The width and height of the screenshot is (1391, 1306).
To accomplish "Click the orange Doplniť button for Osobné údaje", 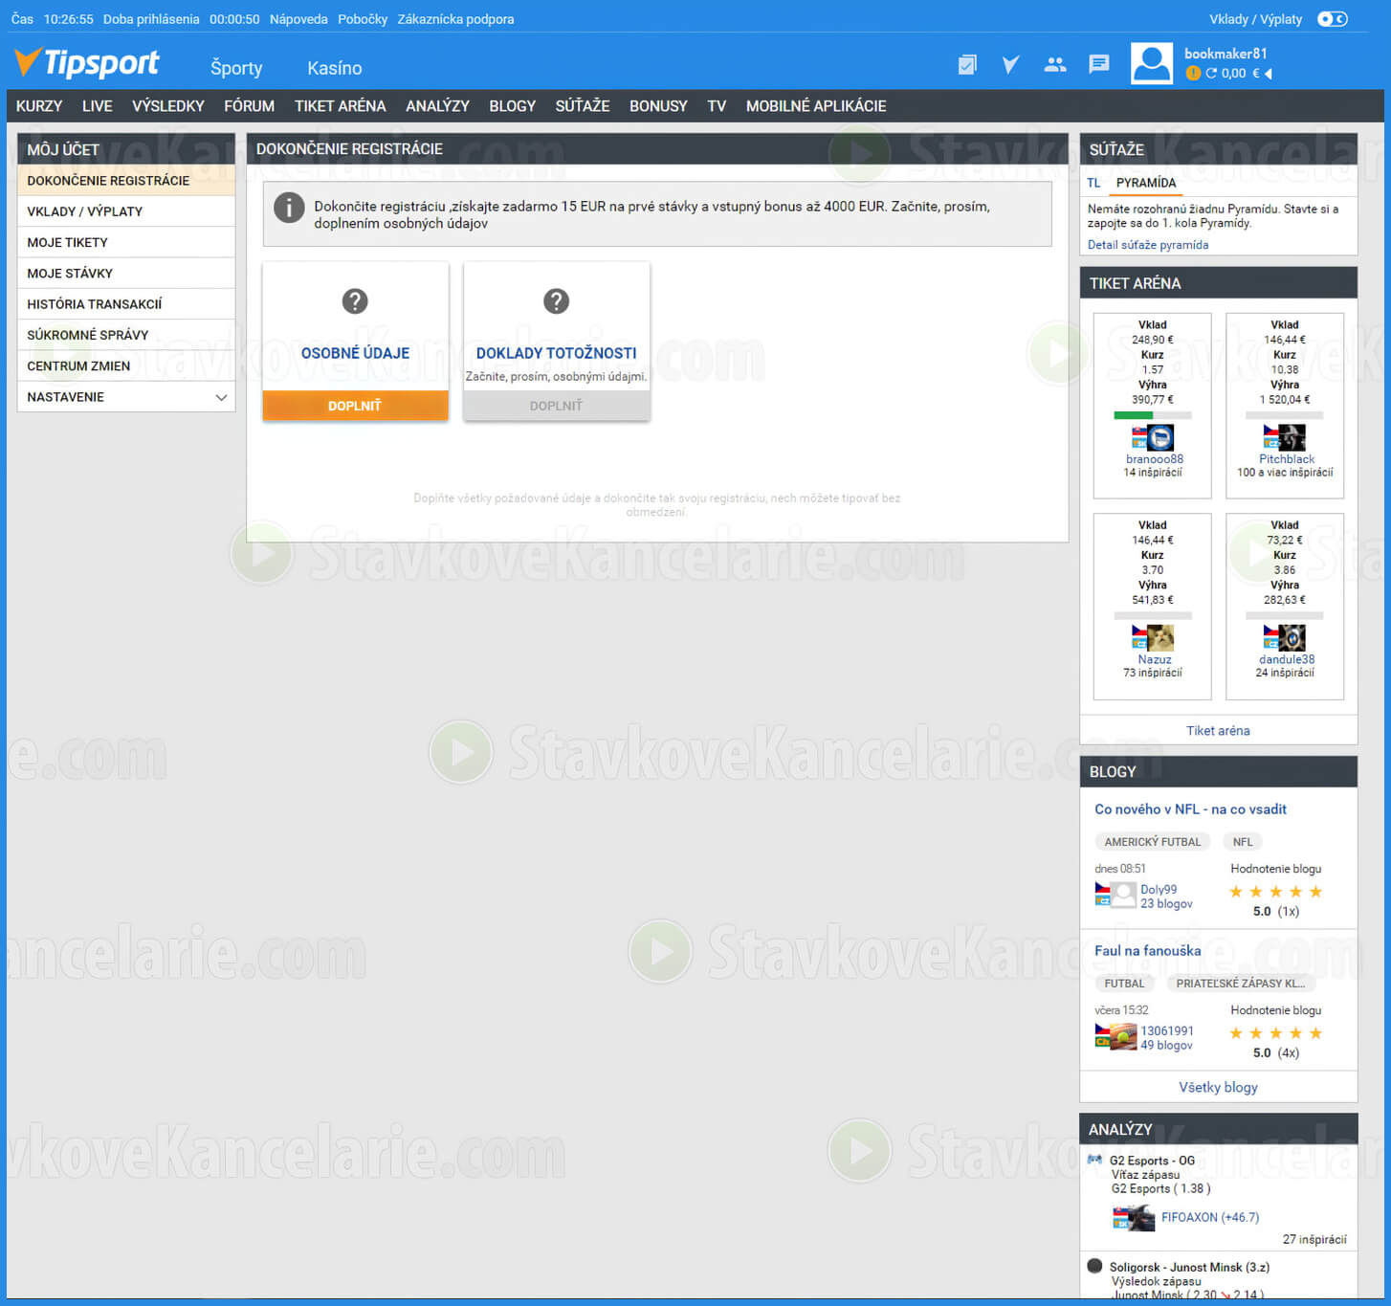I will (x=355, y=406).
